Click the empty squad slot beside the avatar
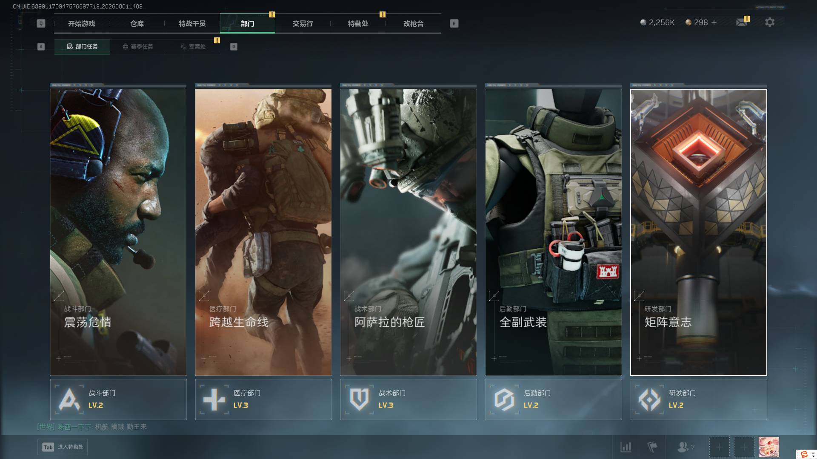The image size is (817, 459). coord(744,447)
